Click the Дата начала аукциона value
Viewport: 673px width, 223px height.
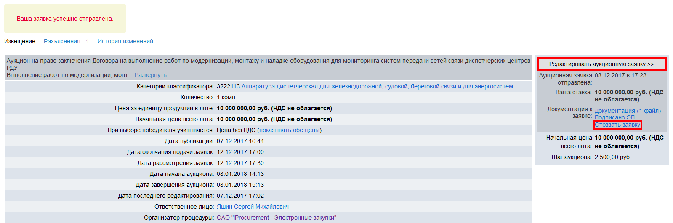coord(240,174)
